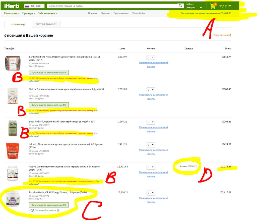This screenshot has width=257, height=220.
Task: Expand the Категории menu
Action: click(12, 13)
